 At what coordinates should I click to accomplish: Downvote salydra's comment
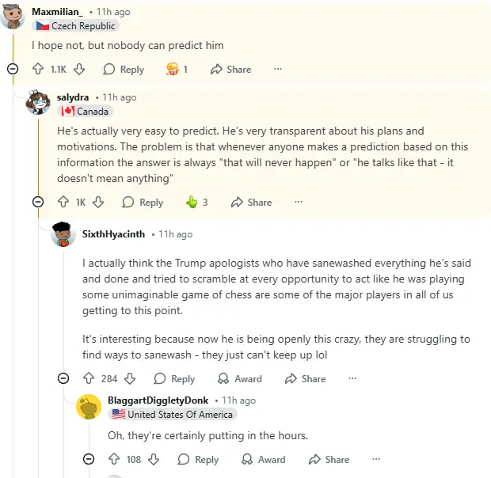click(x=98, y=203)
